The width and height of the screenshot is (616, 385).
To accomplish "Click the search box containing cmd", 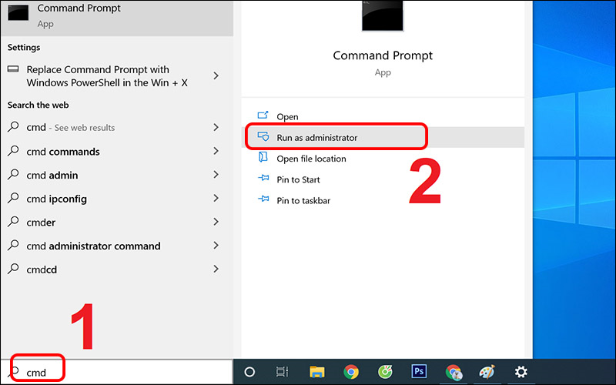I will (x=115, y=372).
